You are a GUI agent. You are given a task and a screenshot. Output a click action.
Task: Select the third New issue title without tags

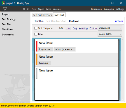tap(46, 70)
